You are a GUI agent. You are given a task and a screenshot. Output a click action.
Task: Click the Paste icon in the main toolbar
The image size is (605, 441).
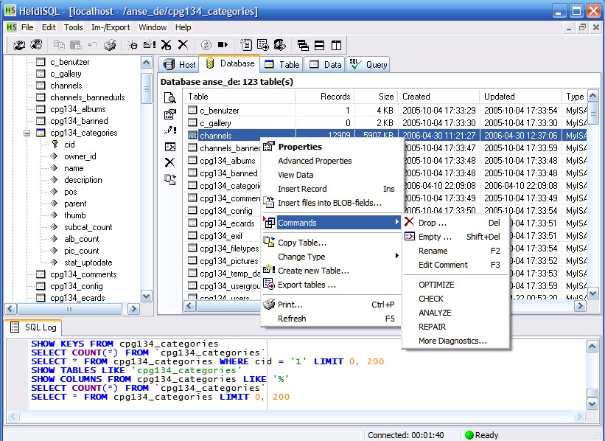pos(77,45)
